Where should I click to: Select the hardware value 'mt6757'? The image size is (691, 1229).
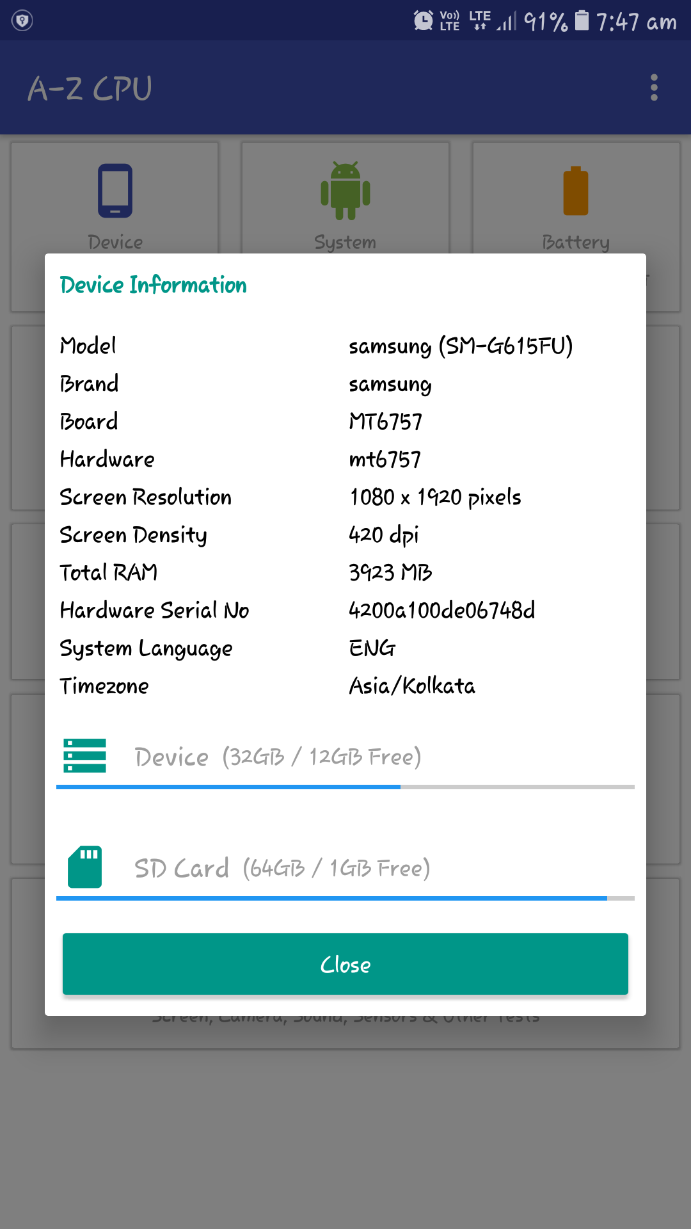click(385, 460)
